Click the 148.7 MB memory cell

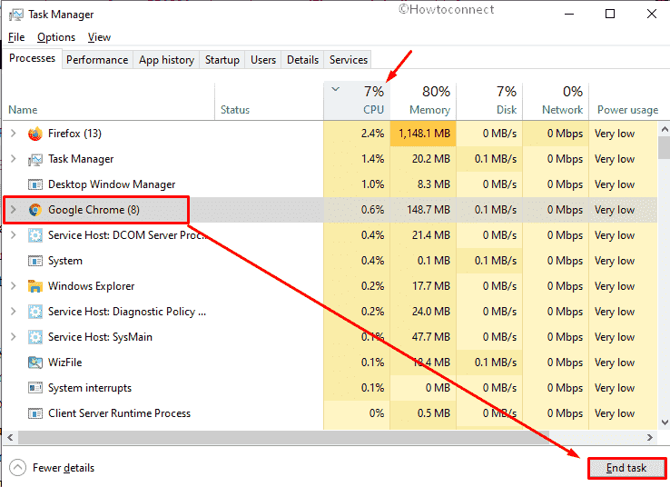pyautogui.click(x=423, y=210)
